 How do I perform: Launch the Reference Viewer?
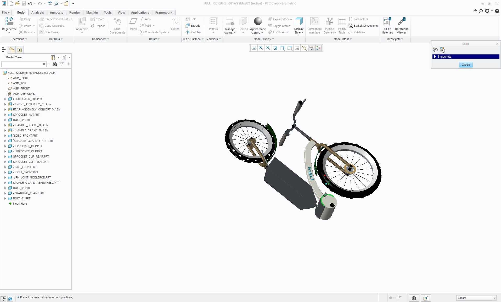(402, 26)
